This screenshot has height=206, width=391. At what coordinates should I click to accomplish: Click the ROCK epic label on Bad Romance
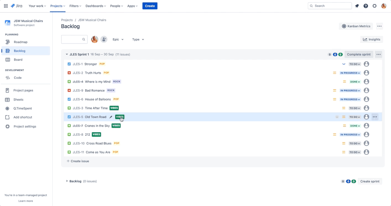[x=111, y=91]
